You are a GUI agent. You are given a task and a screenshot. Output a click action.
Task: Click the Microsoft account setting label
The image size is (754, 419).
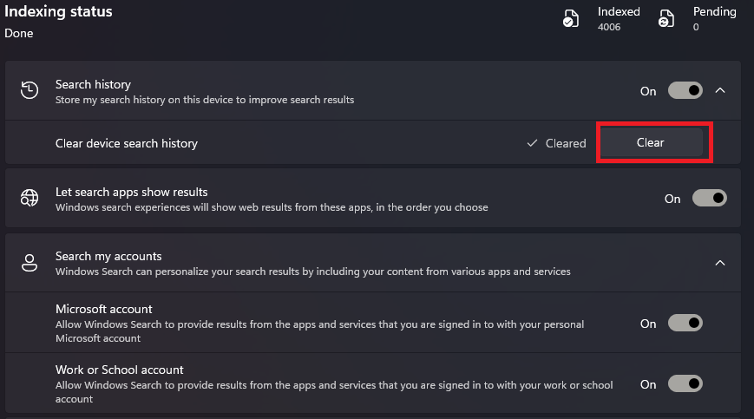104,309
